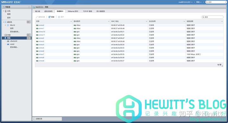Open the vmnic10 adapter link
228x123 pixels.
[42, 32]
